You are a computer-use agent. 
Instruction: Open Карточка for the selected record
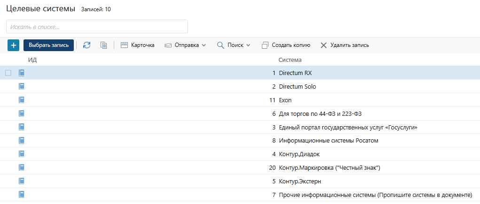click(x=138, y=45)
